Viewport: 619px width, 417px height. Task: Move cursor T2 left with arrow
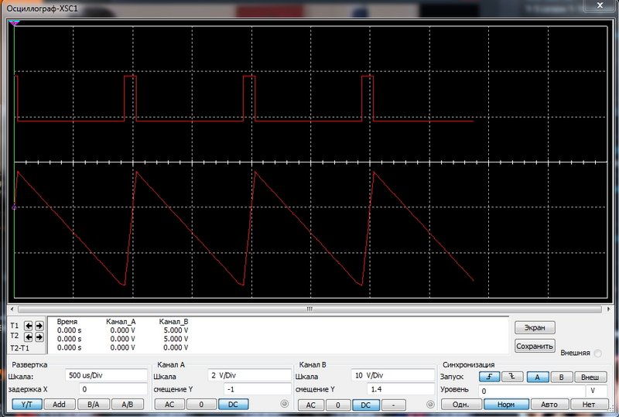coord(29,337)
